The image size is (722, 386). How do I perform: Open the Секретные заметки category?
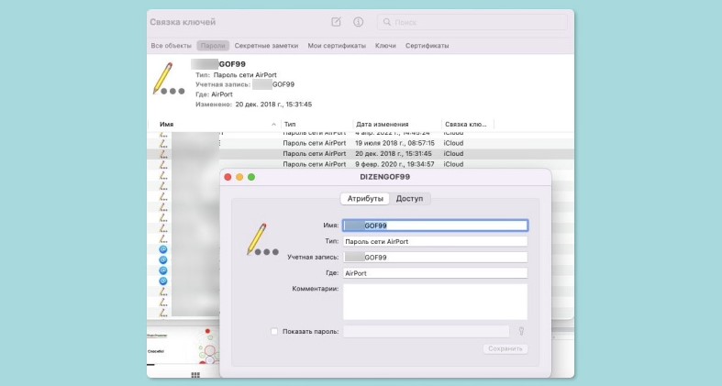[x=266, y=46]
